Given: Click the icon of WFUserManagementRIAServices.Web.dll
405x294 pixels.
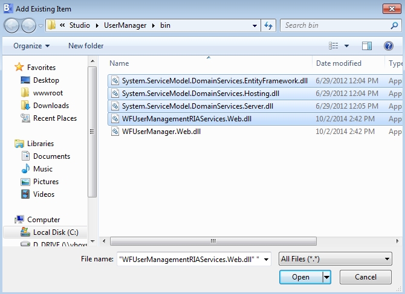Looking at the screenshot, I should pos(115,119).
